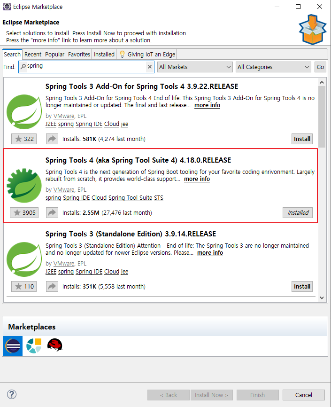Open the All Categories dropdown
The image size is (331, 407).
pyautogui.click(x=273, y=67)
